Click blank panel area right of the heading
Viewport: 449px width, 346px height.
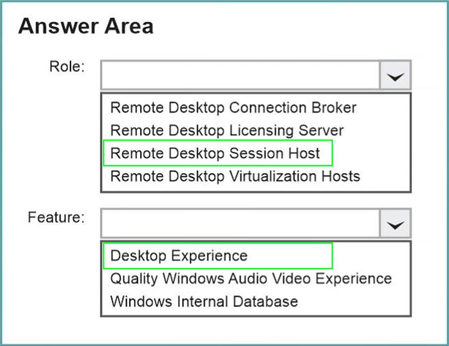(299, 27)
